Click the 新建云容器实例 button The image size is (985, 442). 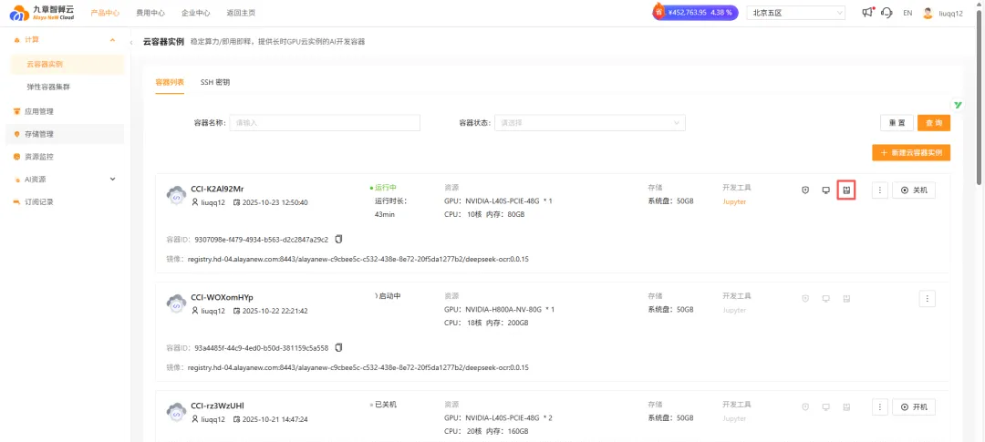point(911,153)
